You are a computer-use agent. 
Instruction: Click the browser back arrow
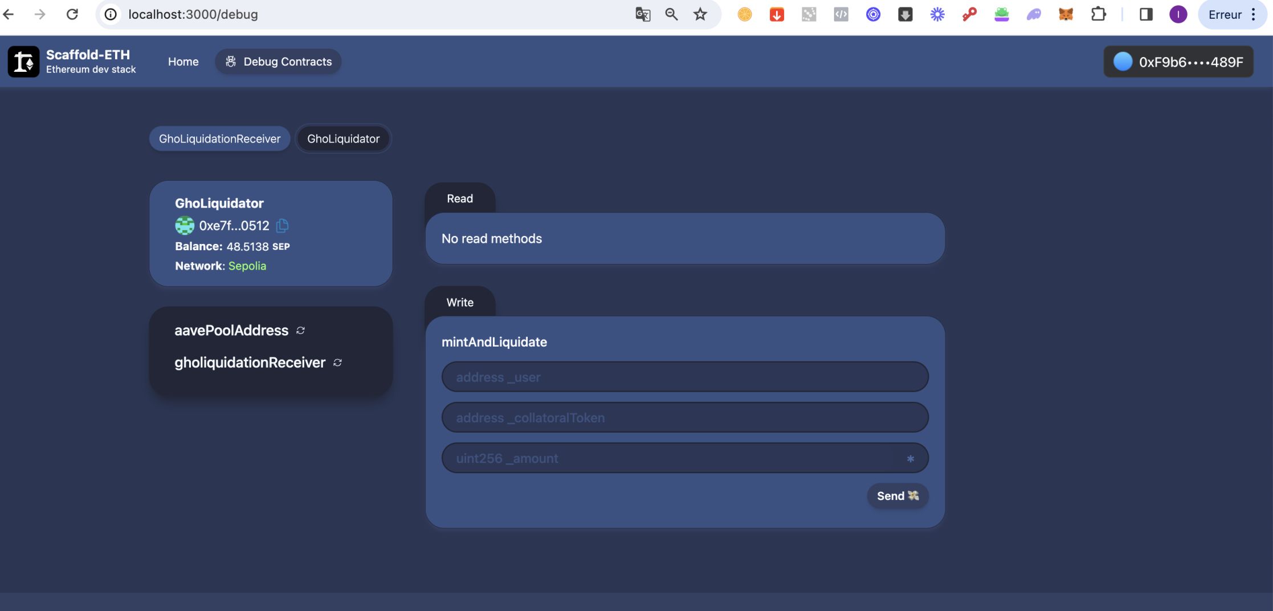pyautogui.click(x=8, y=14)
